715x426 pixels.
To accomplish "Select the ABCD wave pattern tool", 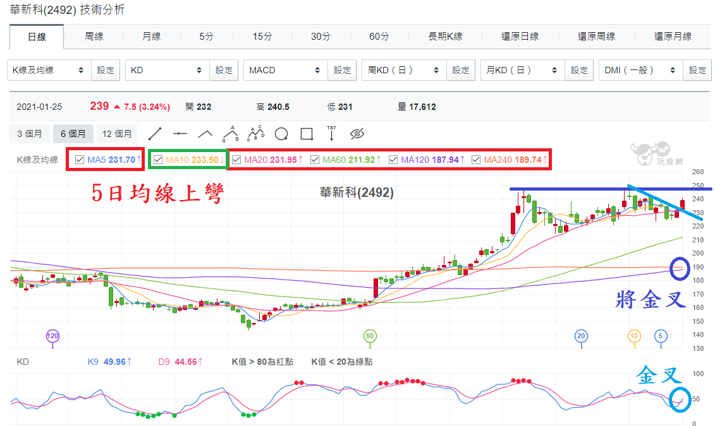I will 256,133.
